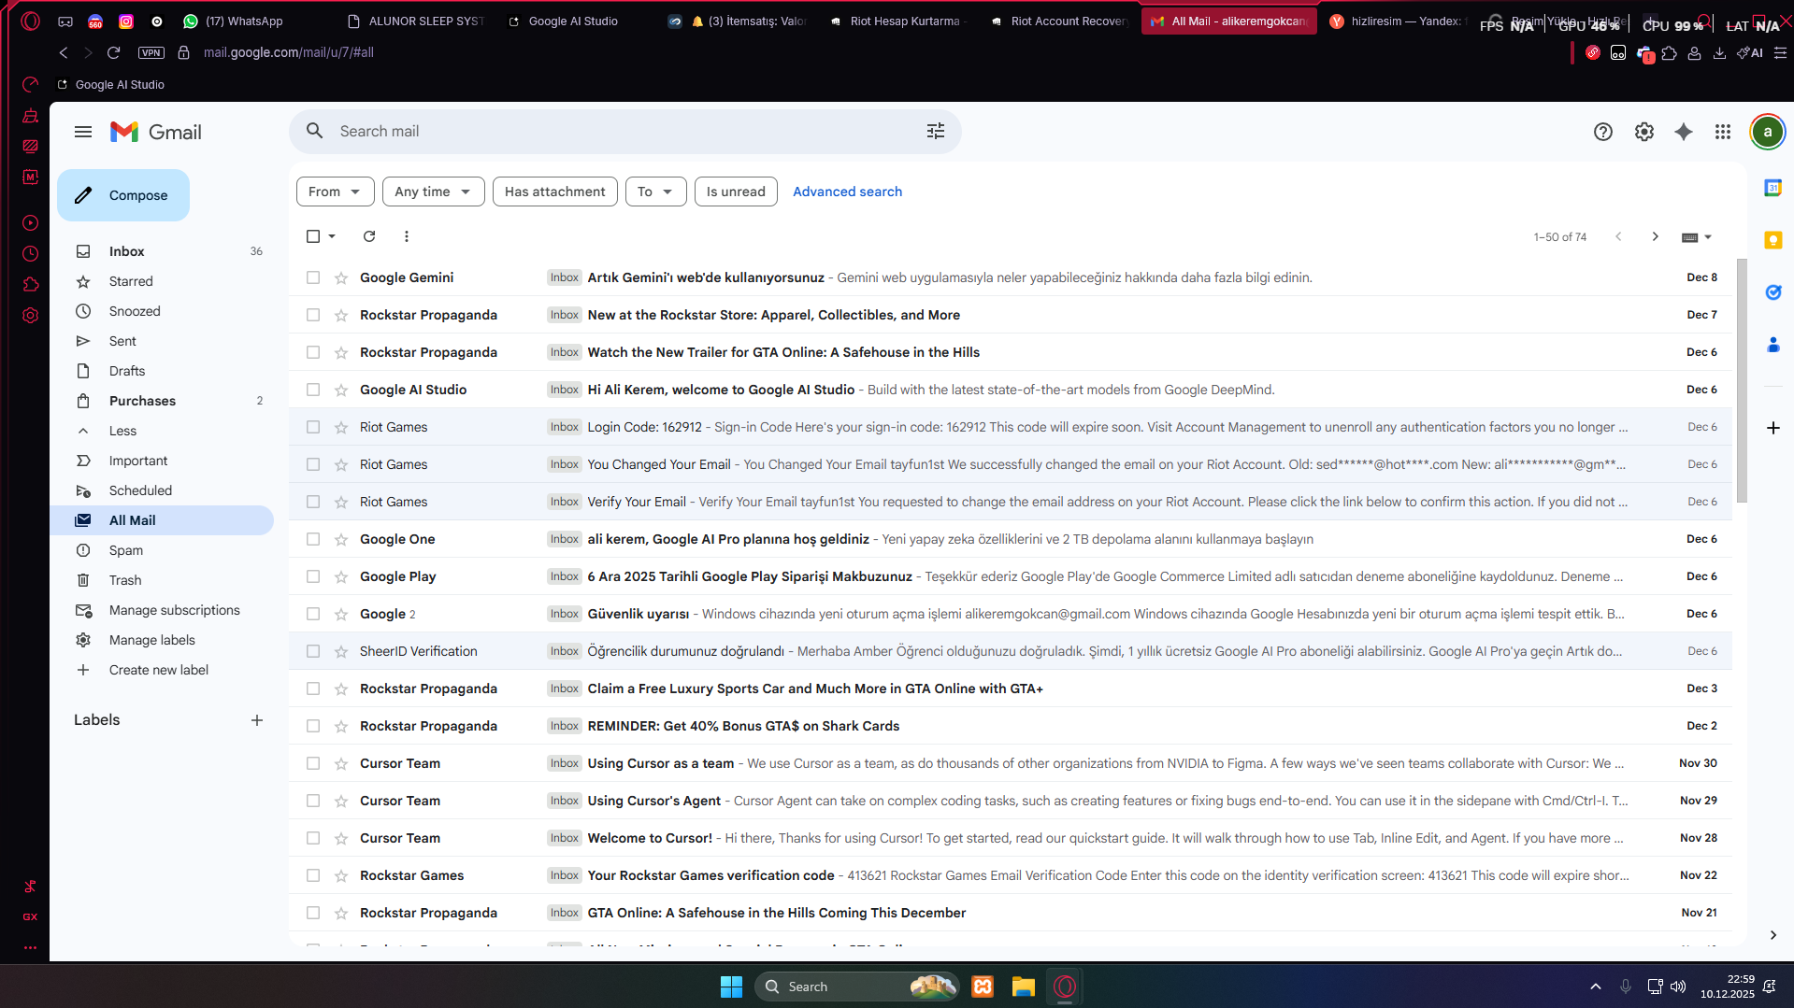This screenshot has height=1008, width=1794.
Task: Open Gmail Settings gear icon
Action: pos(1644,132)
